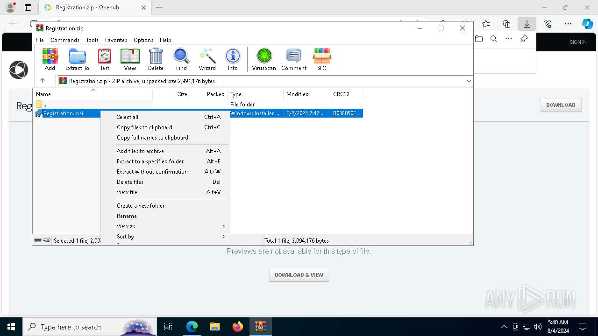
Task: Open a new browser tab
Action: (x=159, y=7)
